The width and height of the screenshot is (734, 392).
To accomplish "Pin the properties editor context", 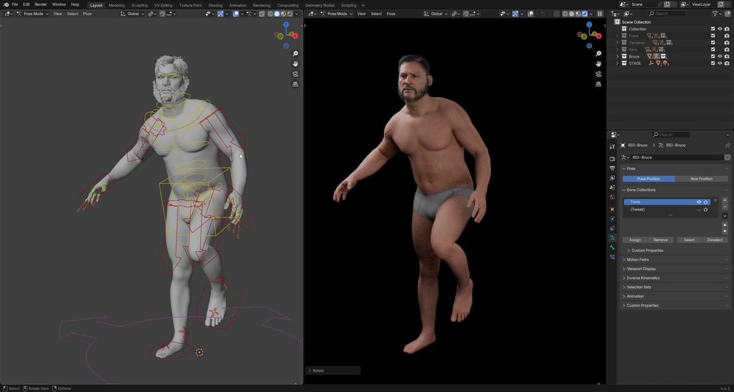I will tap(727, 146).
